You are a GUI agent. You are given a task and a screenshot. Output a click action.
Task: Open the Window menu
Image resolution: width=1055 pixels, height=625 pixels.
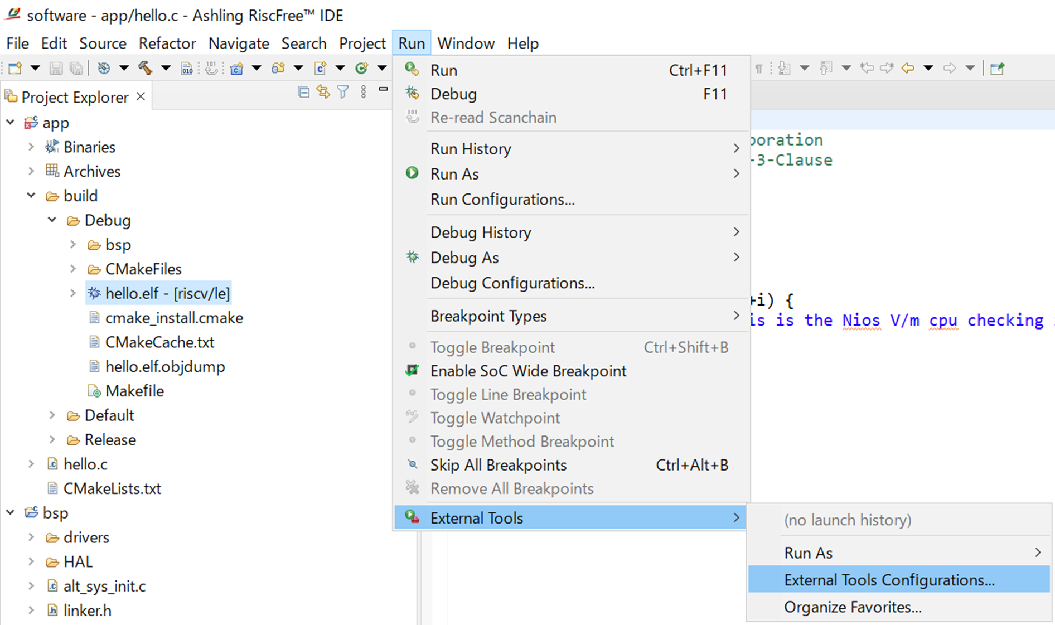click(x=466, y=43)
